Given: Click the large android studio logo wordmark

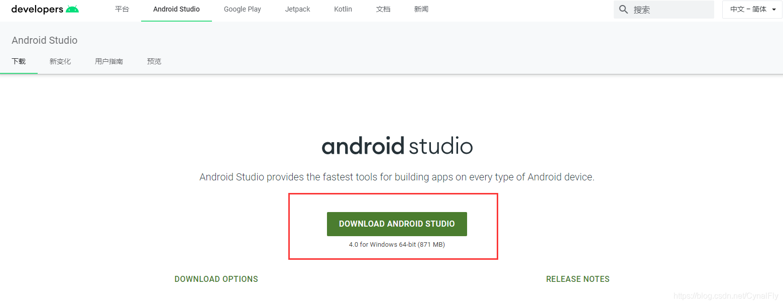Looking at the screenshot, I should (397, 146).
